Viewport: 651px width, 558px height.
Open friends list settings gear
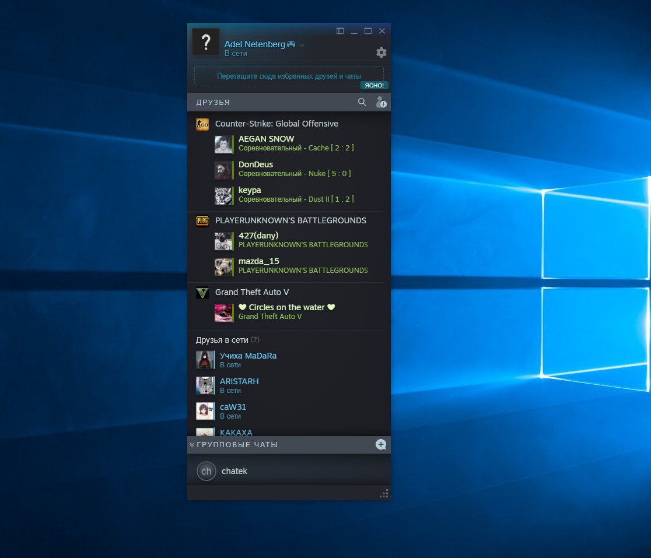point(381,52)
